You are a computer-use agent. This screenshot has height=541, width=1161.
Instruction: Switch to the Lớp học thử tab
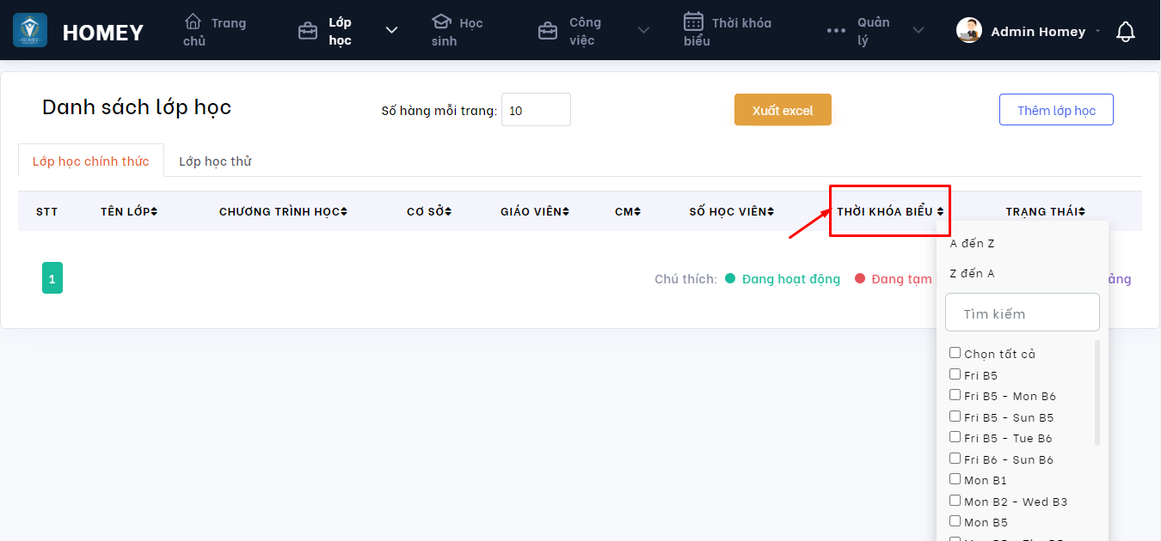[215, 161]
